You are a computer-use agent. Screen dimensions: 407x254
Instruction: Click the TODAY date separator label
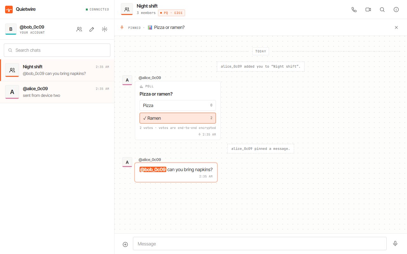tap(261, 51)
